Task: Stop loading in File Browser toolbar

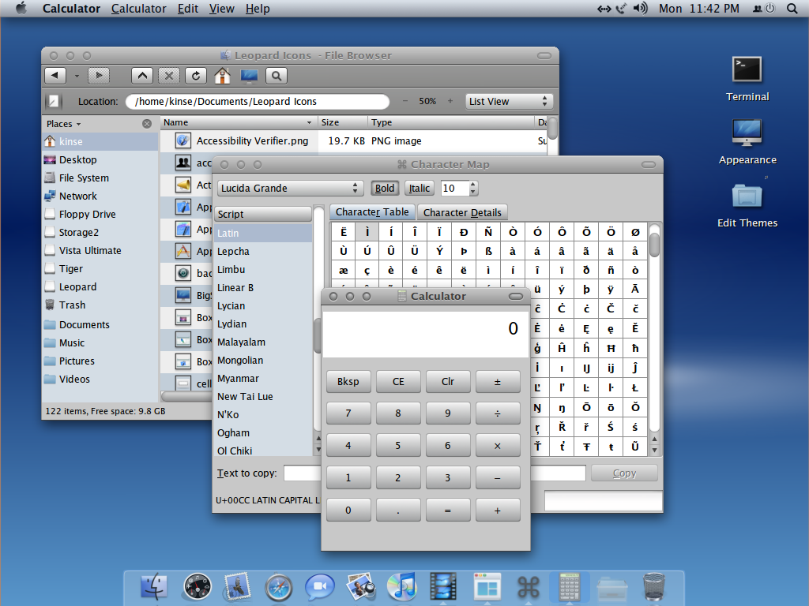Action: [x=169, y=76]
